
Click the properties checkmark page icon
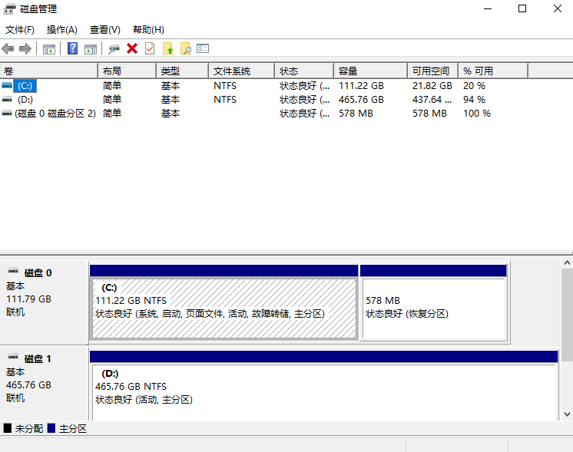click(x=150, y=48)
